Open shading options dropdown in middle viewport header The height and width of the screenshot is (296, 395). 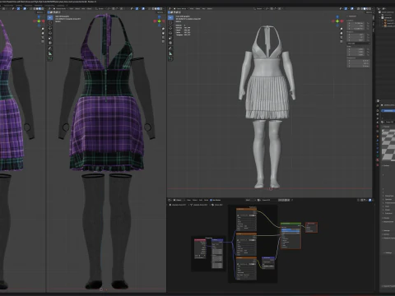(x=164, y=9)
